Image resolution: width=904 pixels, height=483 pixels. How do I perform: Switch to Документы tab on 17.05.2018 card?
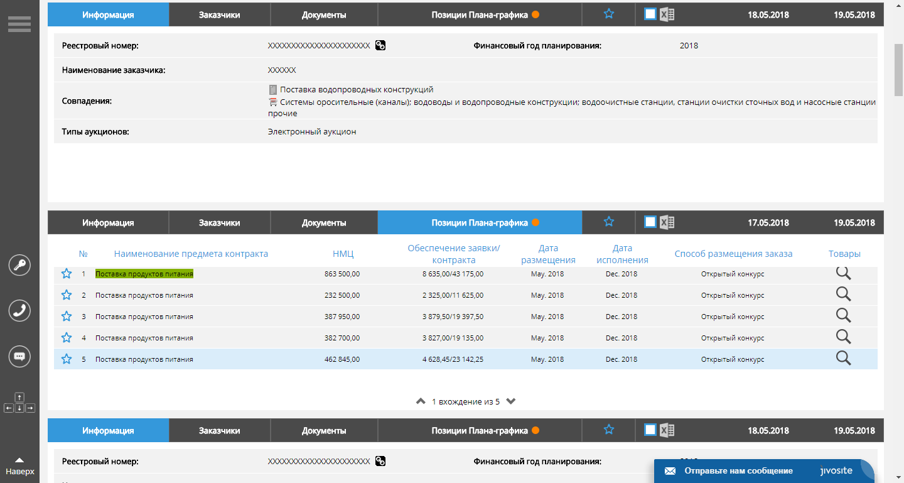324,222
